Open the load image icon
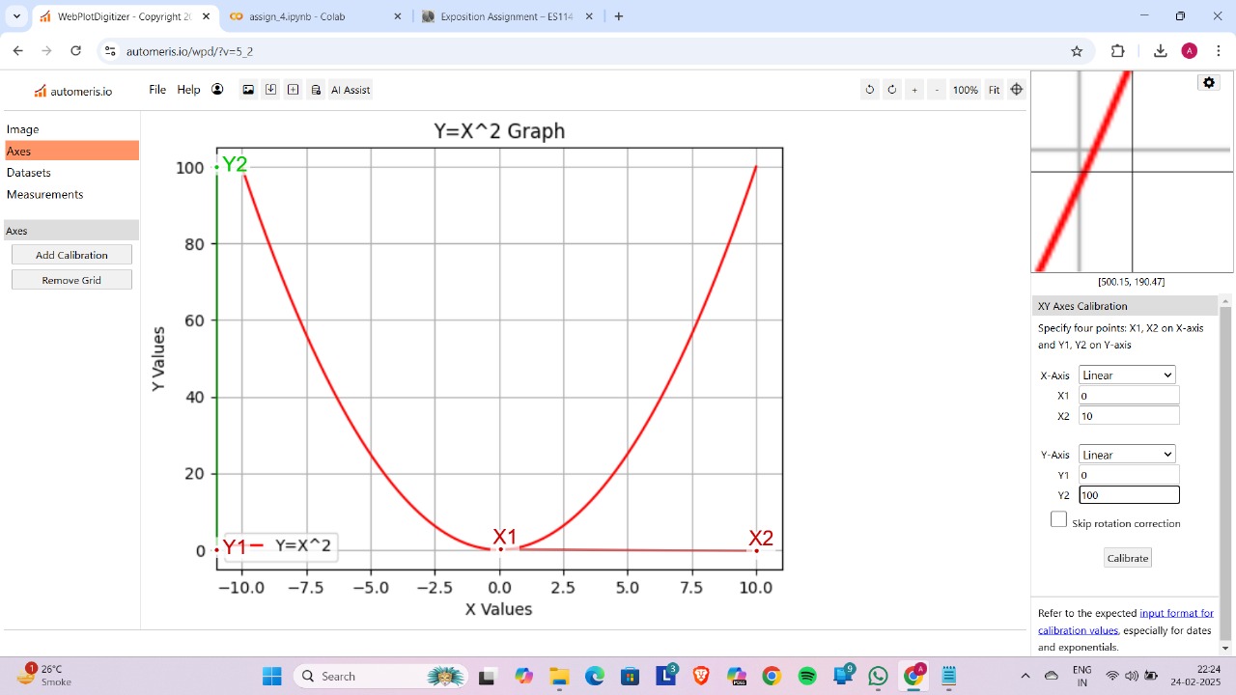 [x=249, y=89]
